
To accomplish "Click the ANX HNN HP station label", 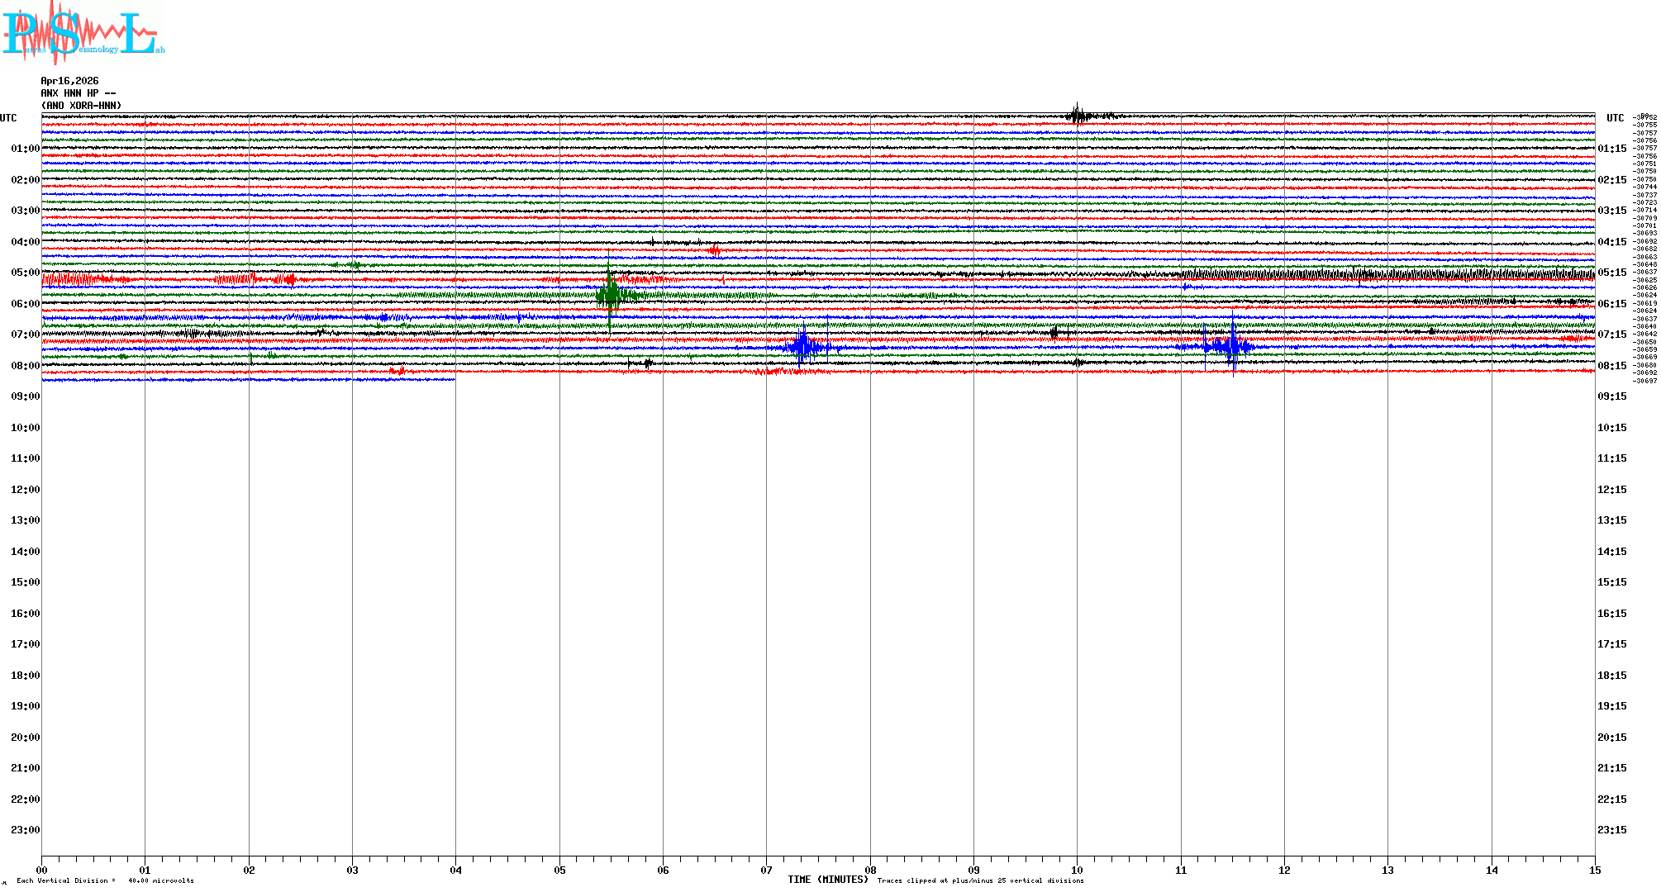I will (x=78, y=93).
